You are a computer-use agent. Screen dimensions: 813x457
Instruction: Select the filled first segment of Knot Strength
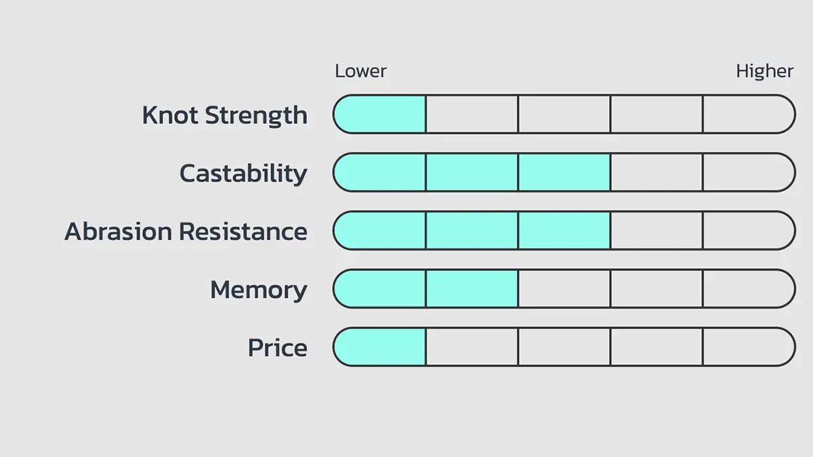[x=381, y=114]
